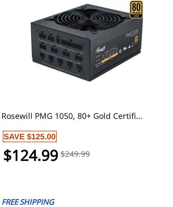173x207 pixels.
Task: Click the long 24-pin connector on modular panel
Action: click(71, 44)
